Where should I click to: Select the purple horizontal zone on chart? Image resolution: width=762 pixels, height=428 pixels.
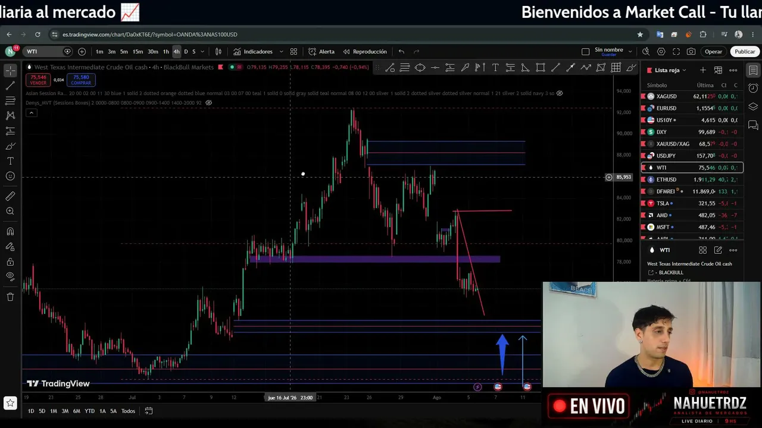(x=375, y=259)
